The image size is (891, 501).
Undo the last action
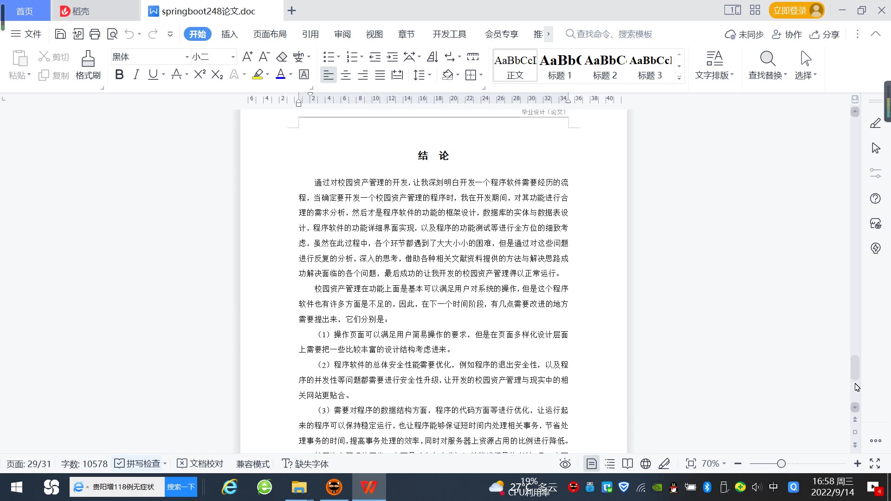click(x=129, y=34)
